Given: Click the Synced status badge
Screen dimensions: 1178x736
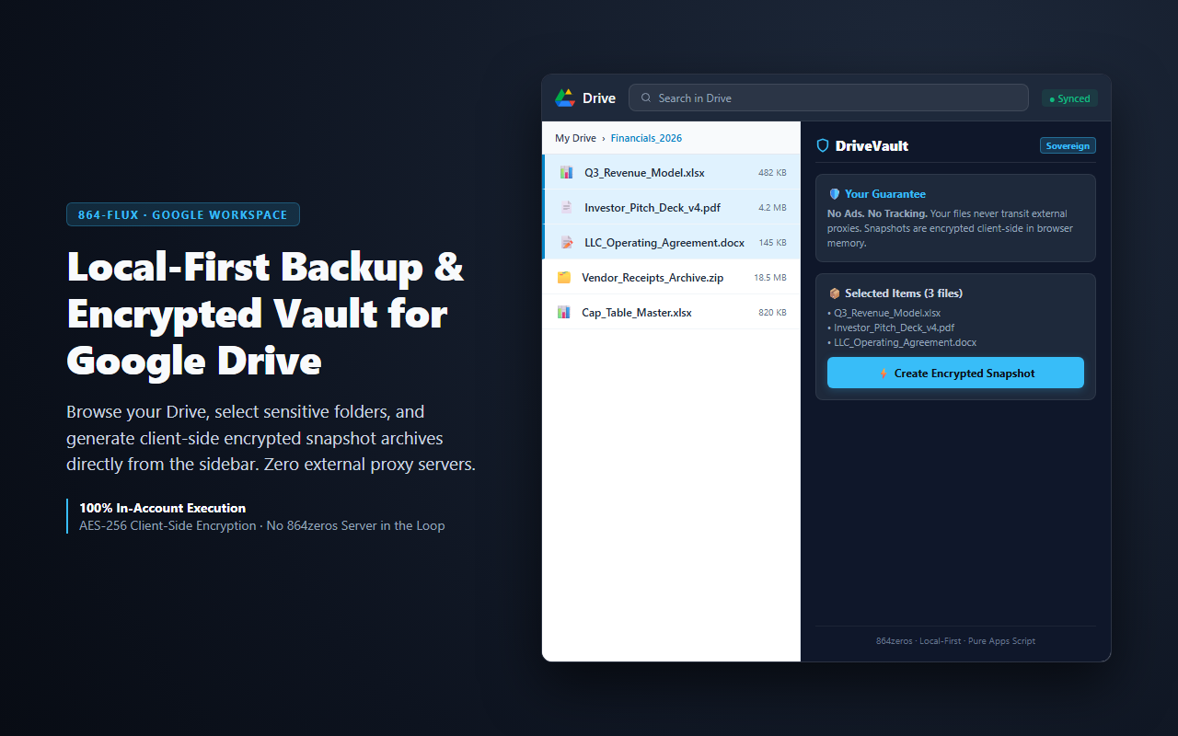Looking at the screenshot, I should [x=1069, y=98].
